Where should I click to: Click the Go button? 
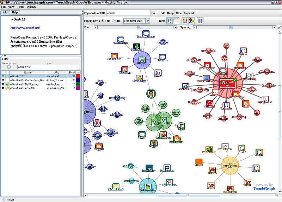pos(153,13)
